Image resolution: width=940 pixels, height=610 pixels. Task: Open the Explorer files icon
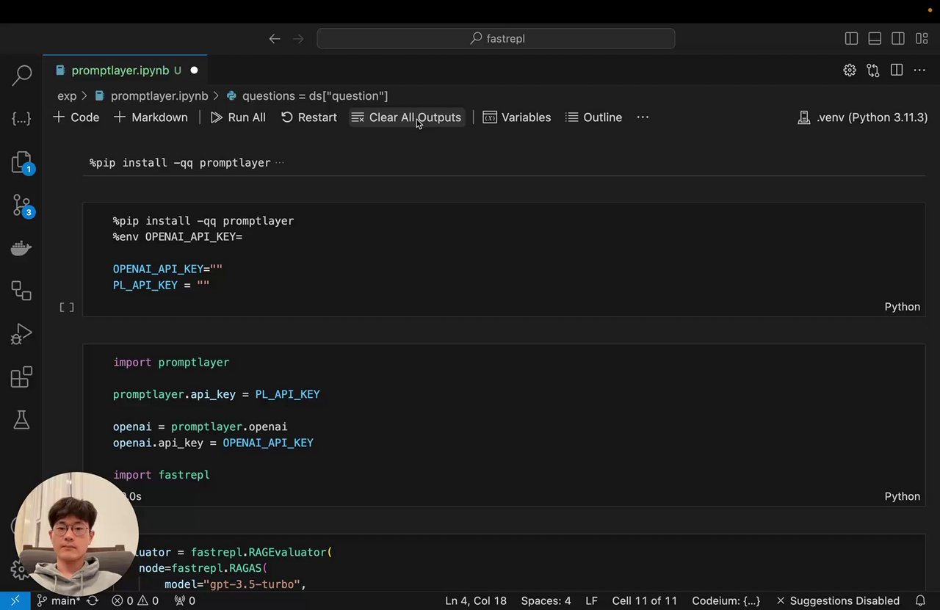click(x=22, y=162)
